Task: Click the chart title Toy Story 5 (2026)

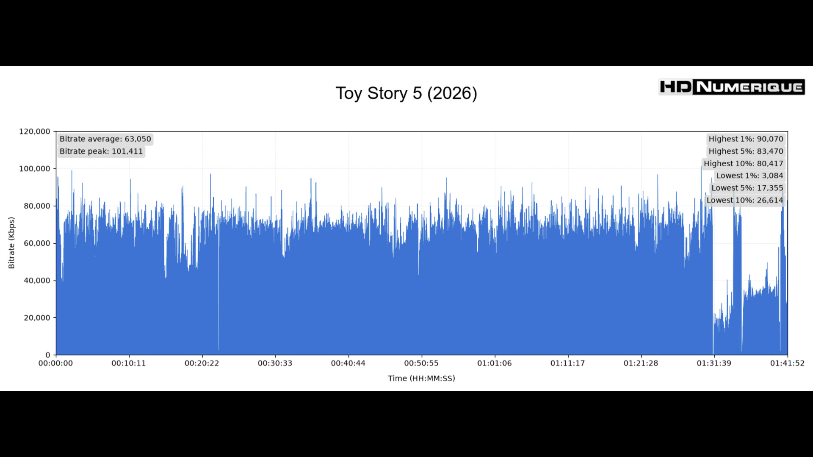Action: click(406, 94)
